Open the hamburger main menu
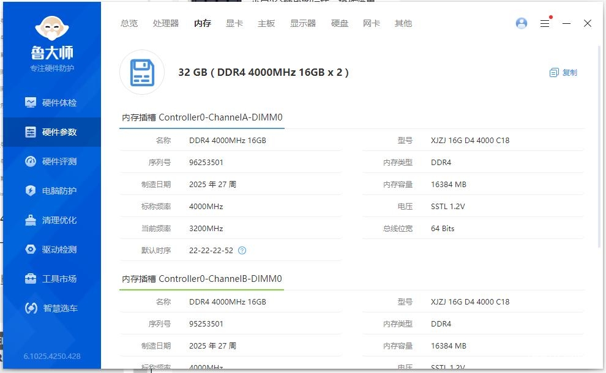 (x=545, y=24)
